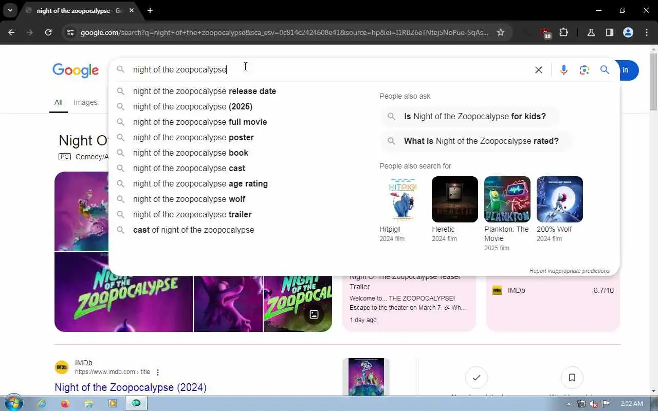Viewport: 658px width, 411px height.
Task: Open Chrome's three-dot menu
Action: (647, 32)
